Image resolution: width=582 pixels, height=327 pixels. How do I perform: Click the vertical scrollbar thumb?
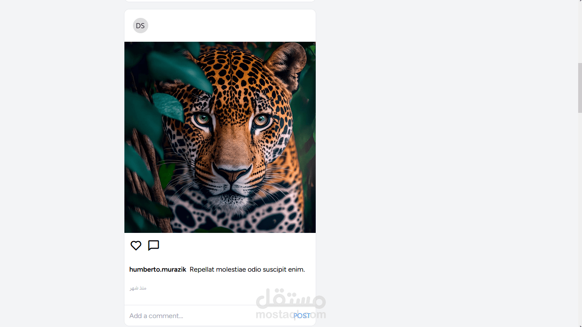pyautogui.click(x=579, y=88)
